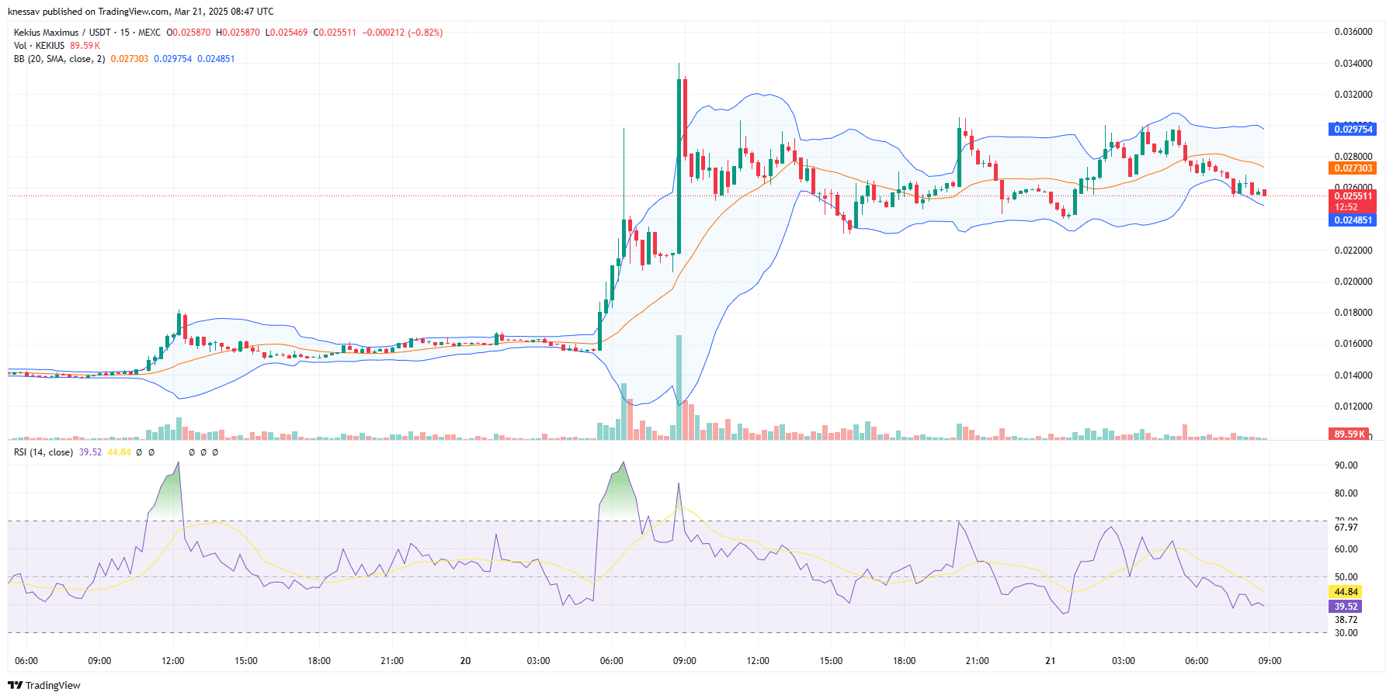Viewport: 1393px width, 699px height.
Task: Click the 0.034000 price scale label
Action: (1353, 64)
